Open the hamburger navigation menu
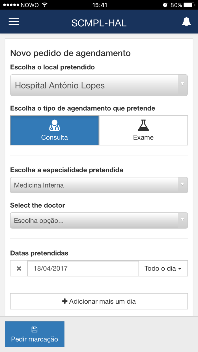 [x=14, y=22]
